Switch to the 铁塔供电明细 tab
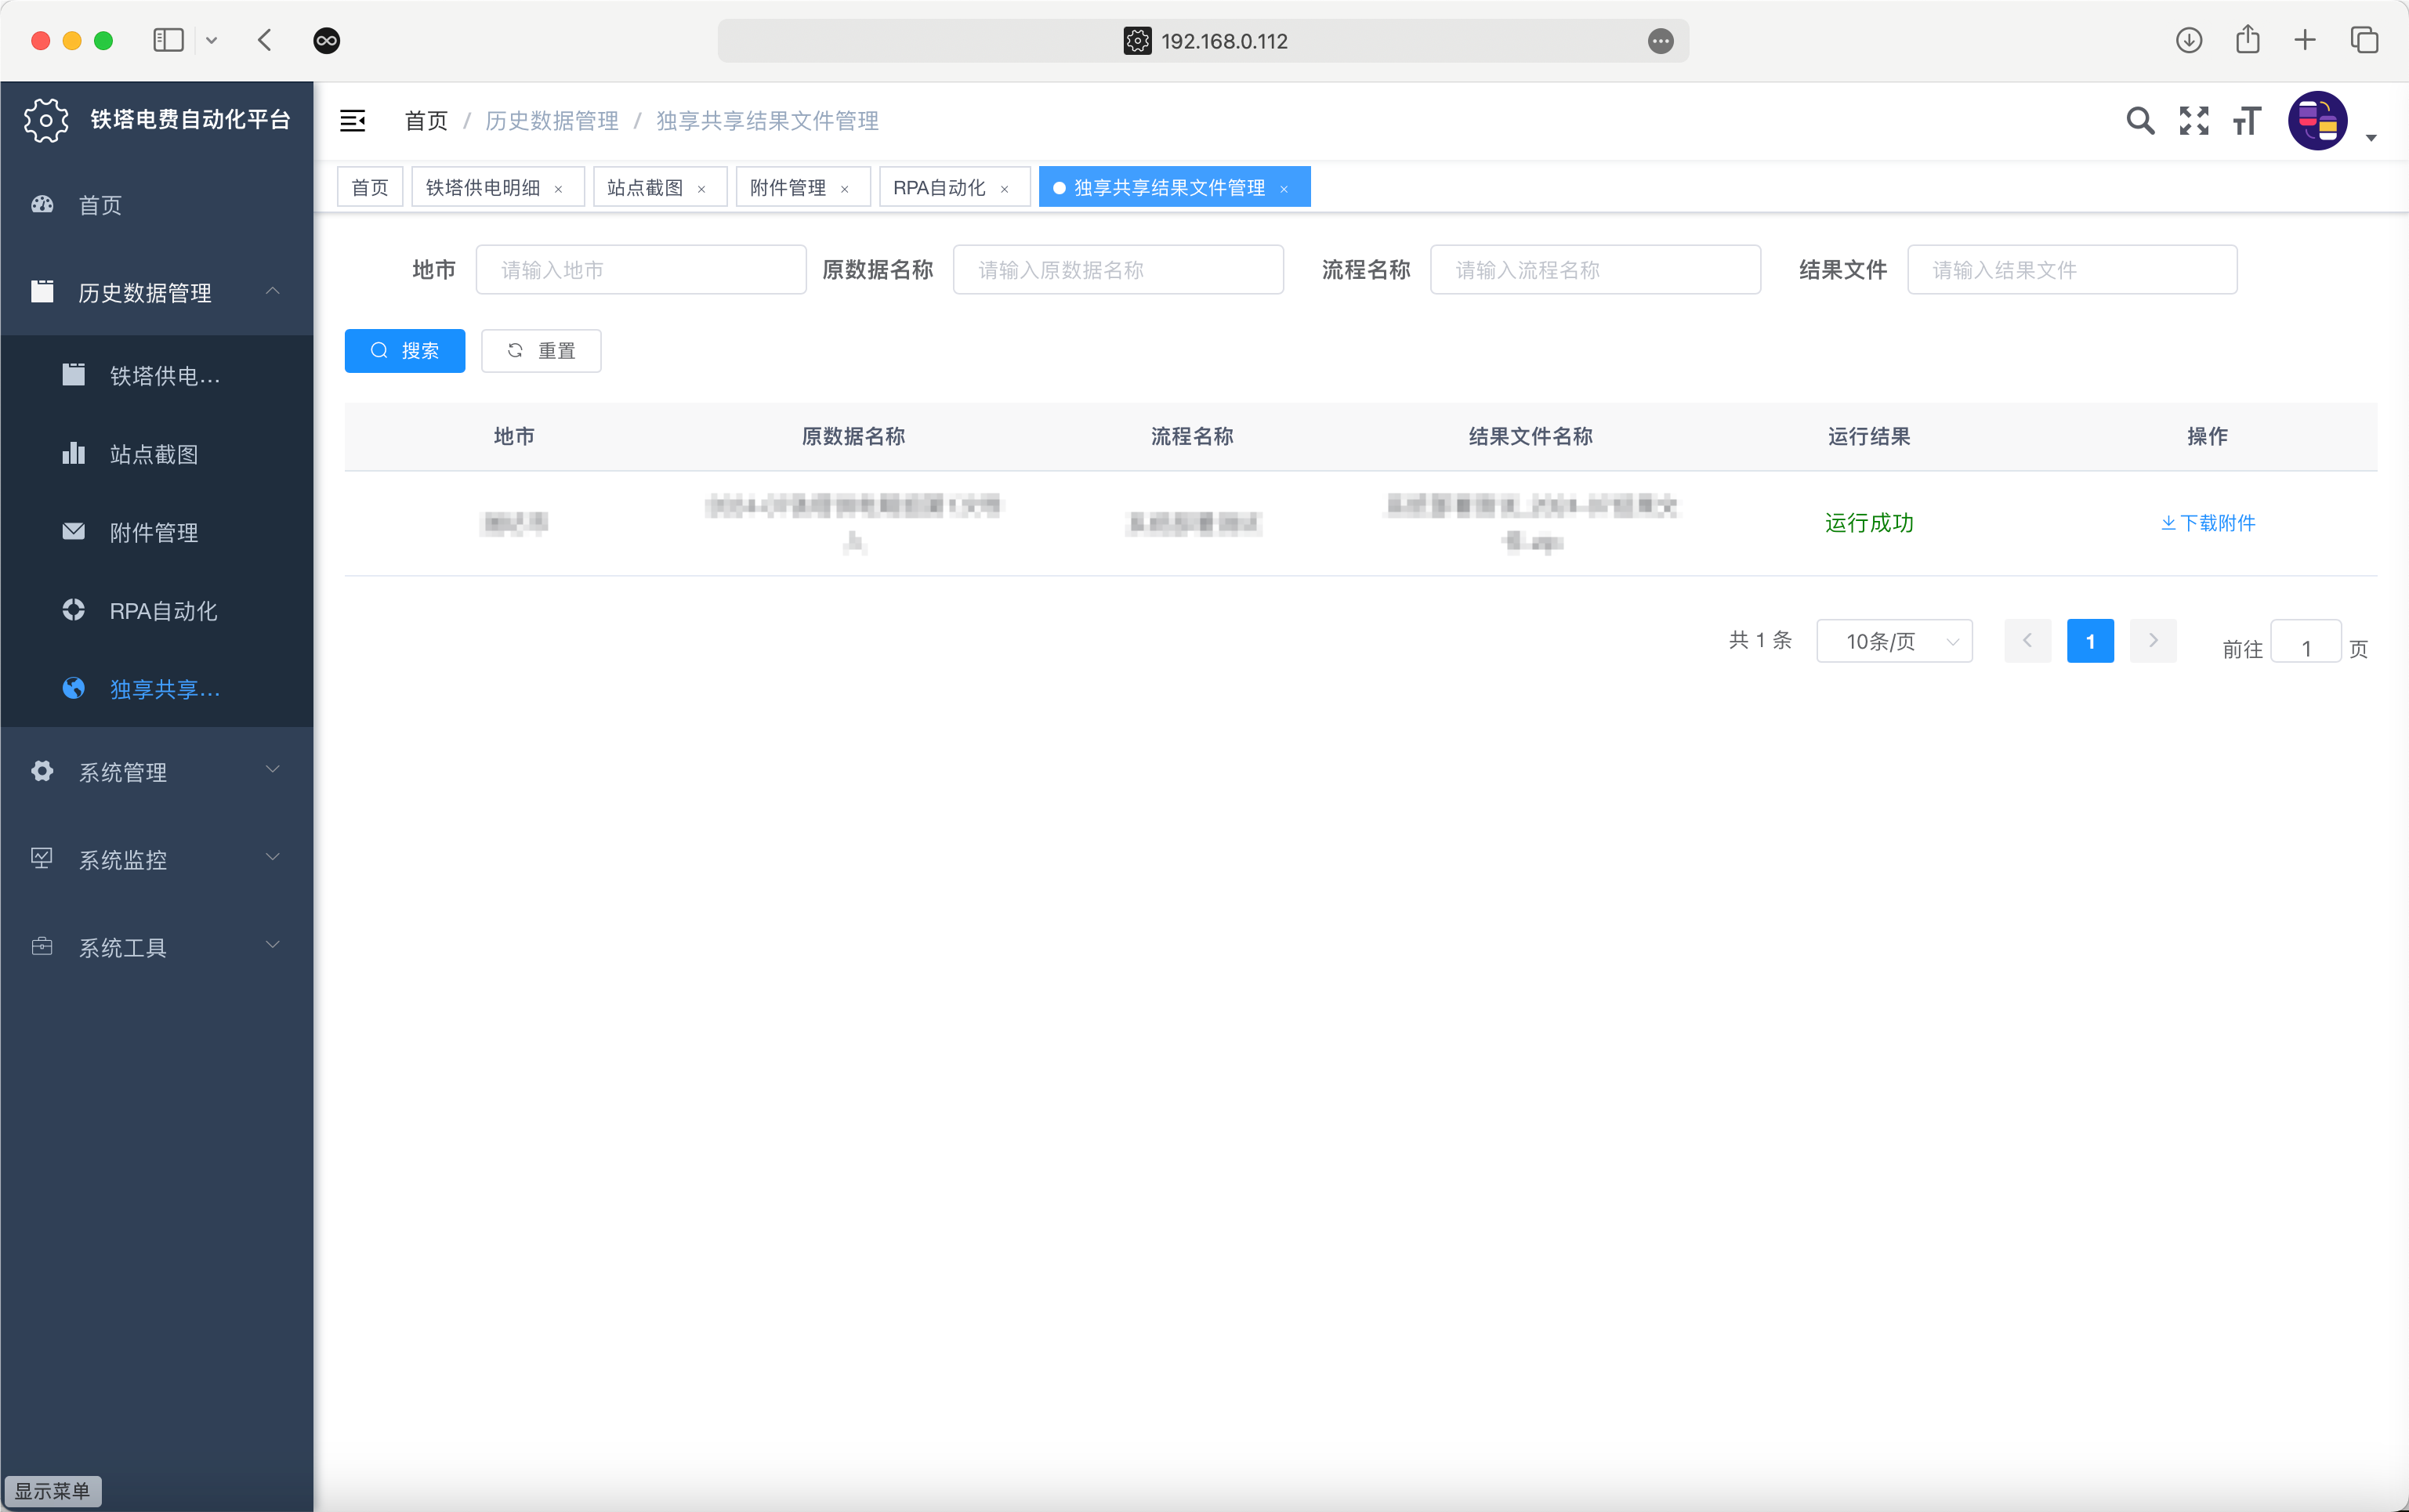2409x1512 pixels. coord(483,187)
